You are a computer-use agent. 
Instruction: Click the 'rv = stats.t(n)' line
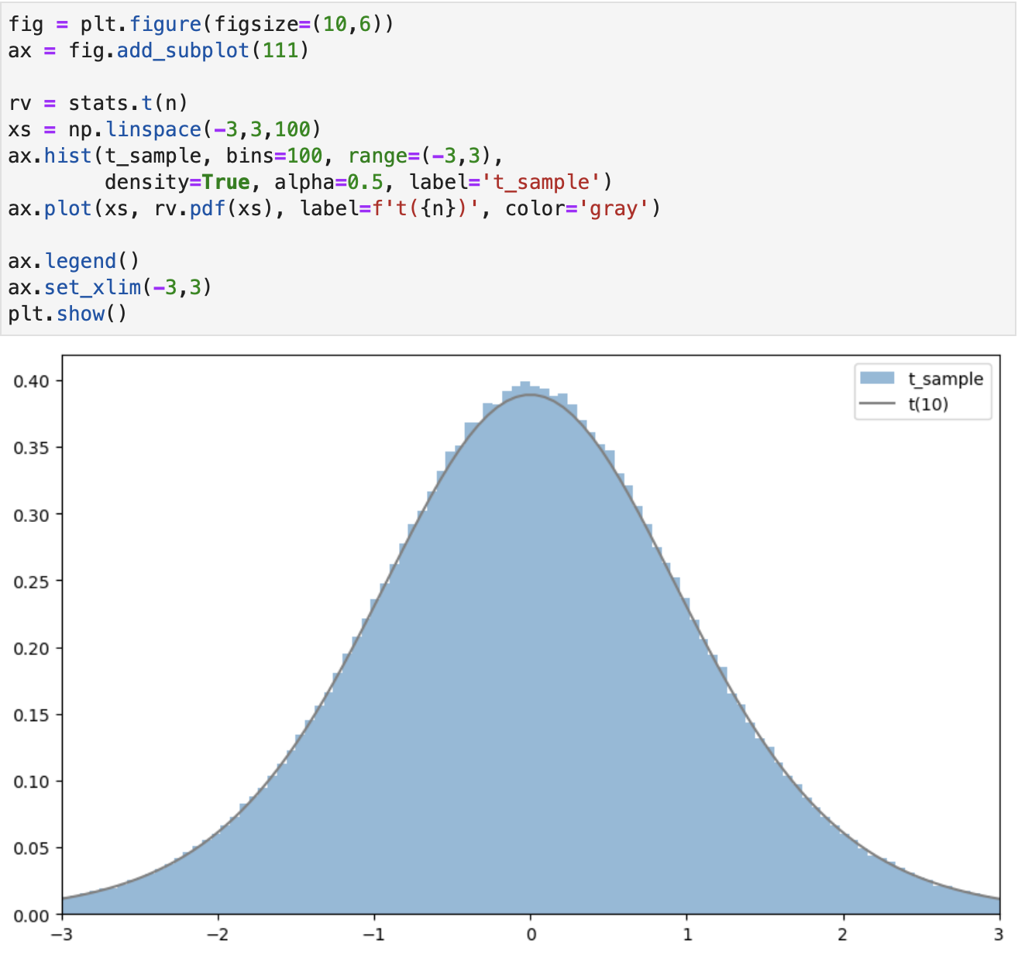coord(98,104)
